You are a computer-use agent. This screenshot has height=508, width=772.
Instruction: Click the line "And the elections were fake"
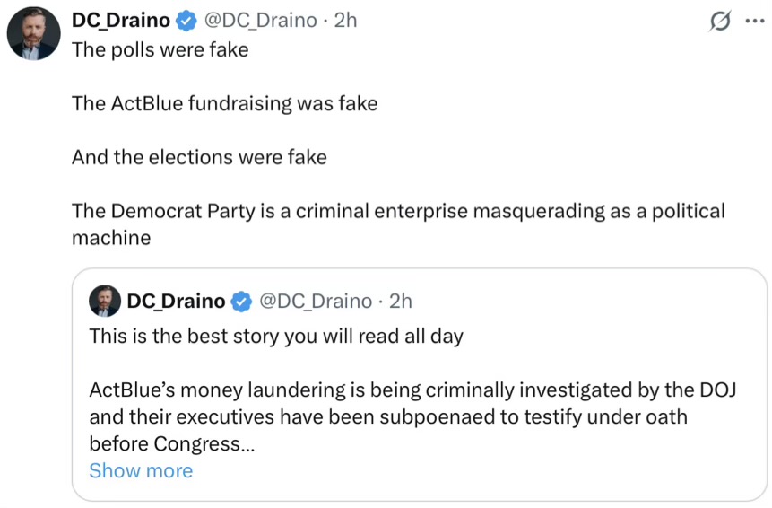coord(199,157)
